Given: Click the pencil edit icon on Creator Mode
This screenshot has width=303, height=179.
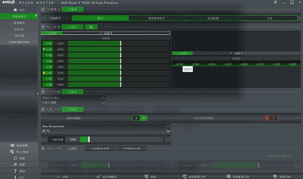Looking at the screenshot, I should 36,16.
